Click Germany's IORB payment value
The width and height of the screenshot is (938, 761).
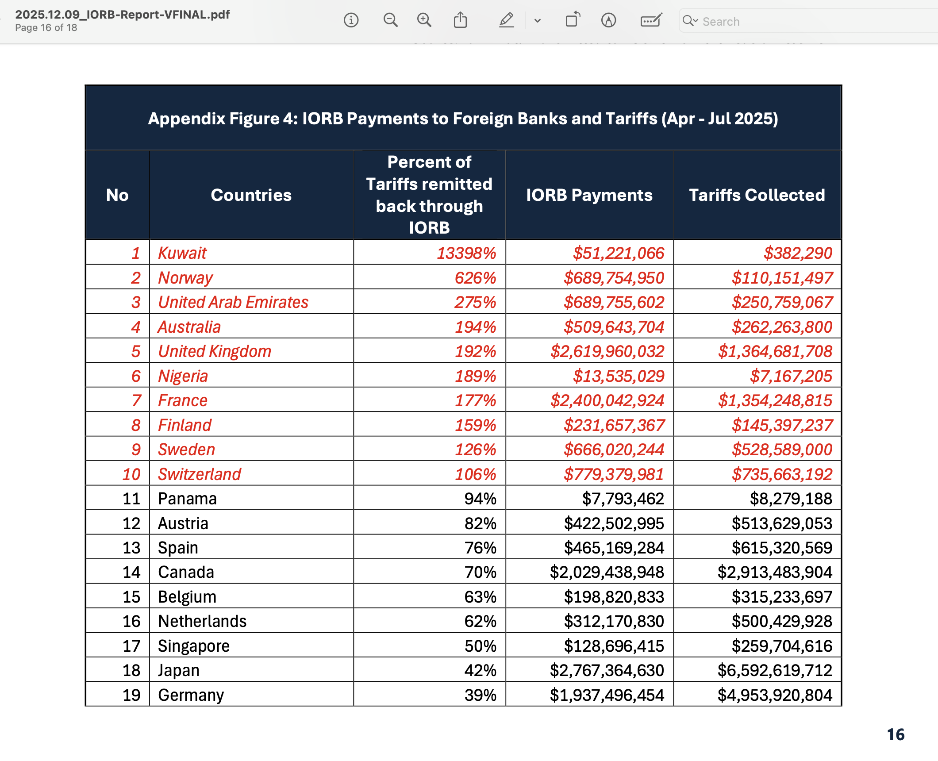coord(607,695)
